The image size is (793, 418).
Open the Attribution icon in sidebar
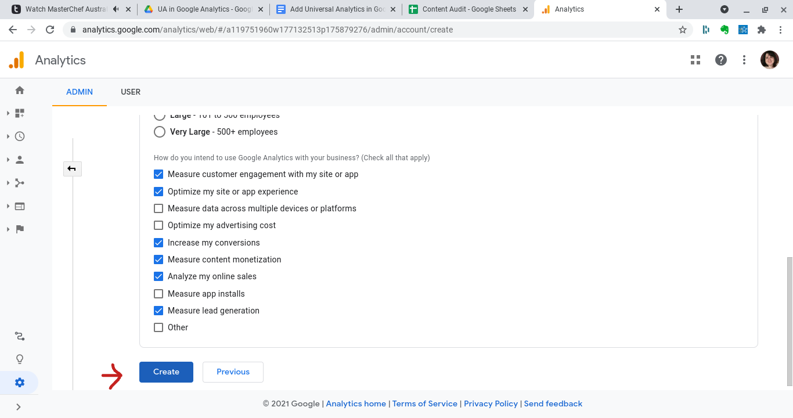20,336
